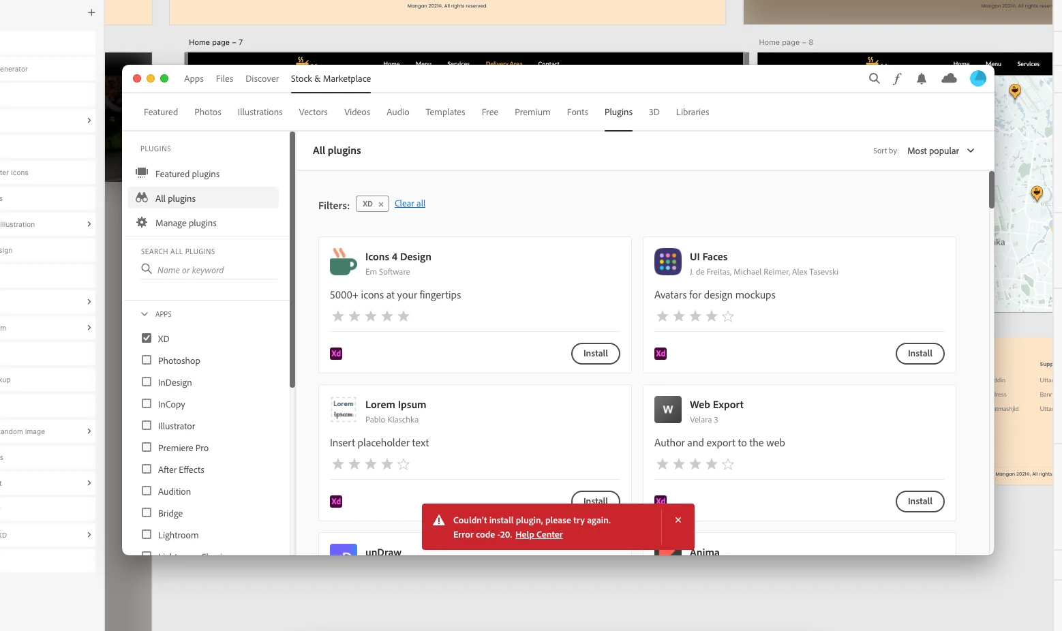The image size is (1062, 631).
Task: Switch to the Files tab
Action: coord(224,79)
